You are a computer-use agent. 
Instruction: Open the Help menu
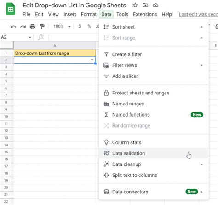pyautogui.click(x=166, y=14)
